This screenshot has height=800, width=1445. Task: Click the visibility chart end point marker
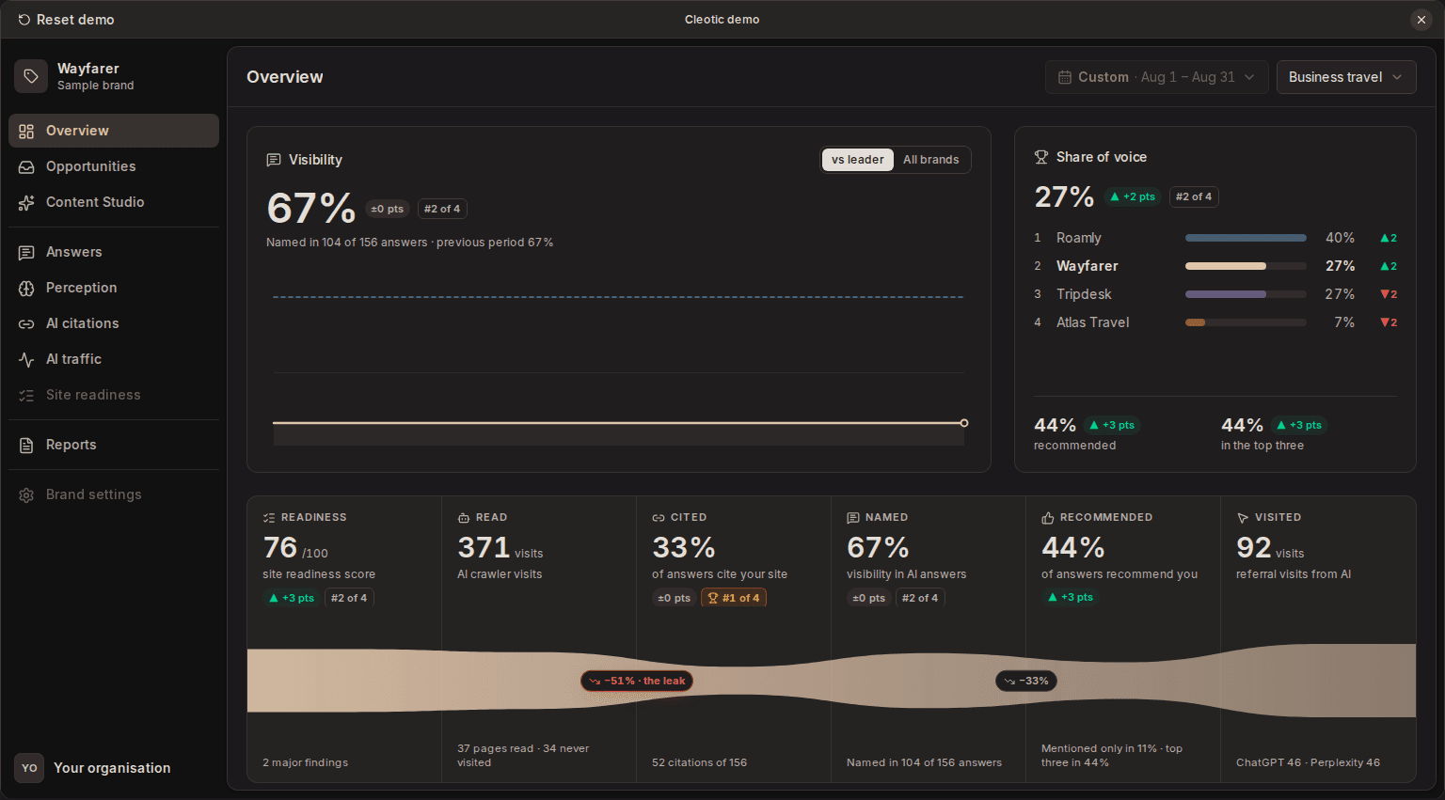[963, 423]
